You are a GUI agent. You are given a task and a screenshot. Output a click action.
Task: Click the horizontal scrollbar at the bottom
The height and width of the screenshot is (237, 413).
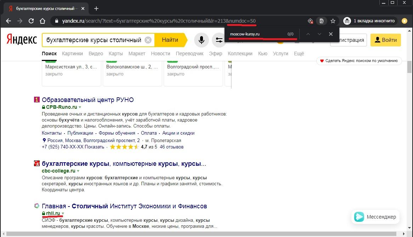(x=201, y=234)
